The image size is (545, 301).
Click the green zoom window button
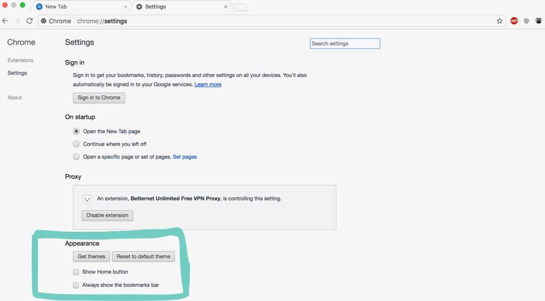coord(22,5)
